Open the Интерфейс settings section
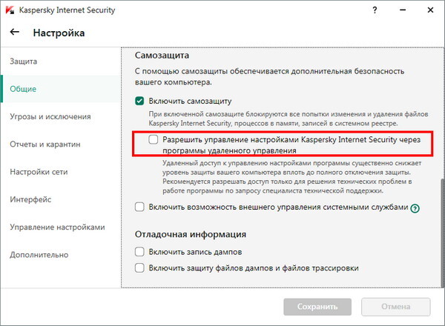Image resolution: width=445 pixels, height=326 pixels. click(x=30, y=199)
